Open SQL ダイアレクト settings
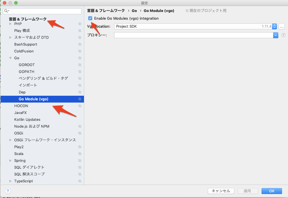Viewport: 288px width, 198px height. point(29,167)
